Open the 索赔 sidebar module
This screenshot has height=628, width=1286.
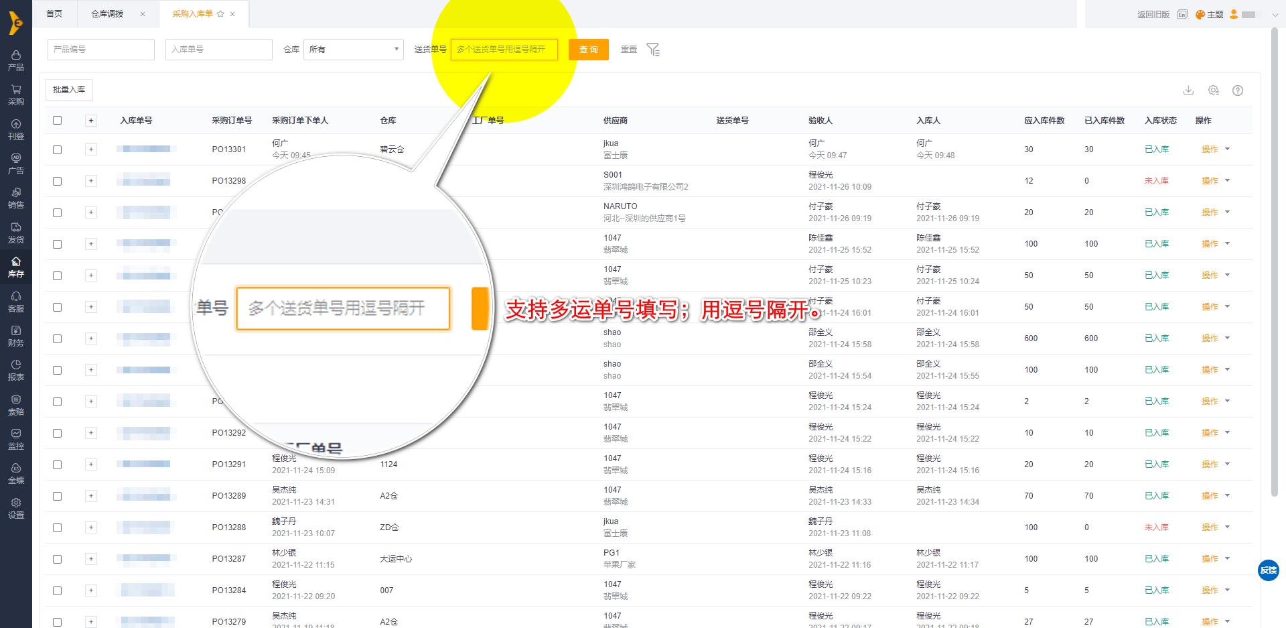[16, 405]
